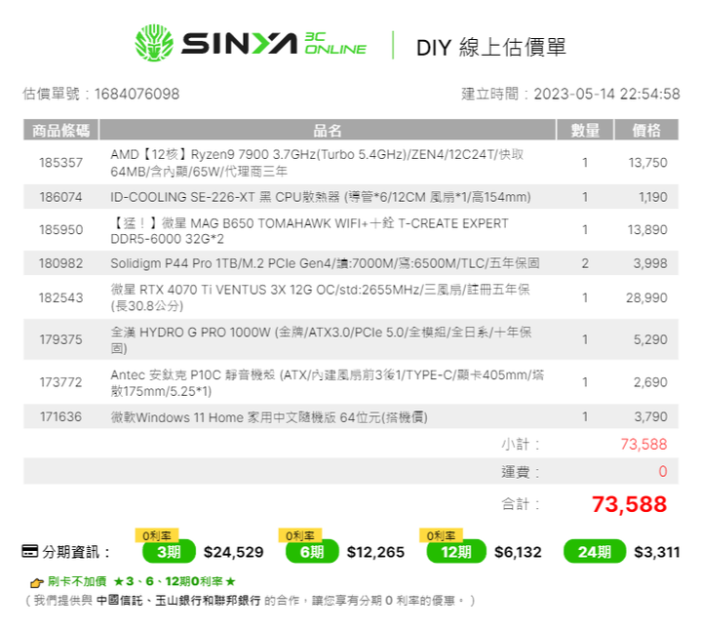This screenshot has width=702, height=629.
Task: Click the ID-COOLING SE-226-XT product name
Action: [x=321, y=197]
